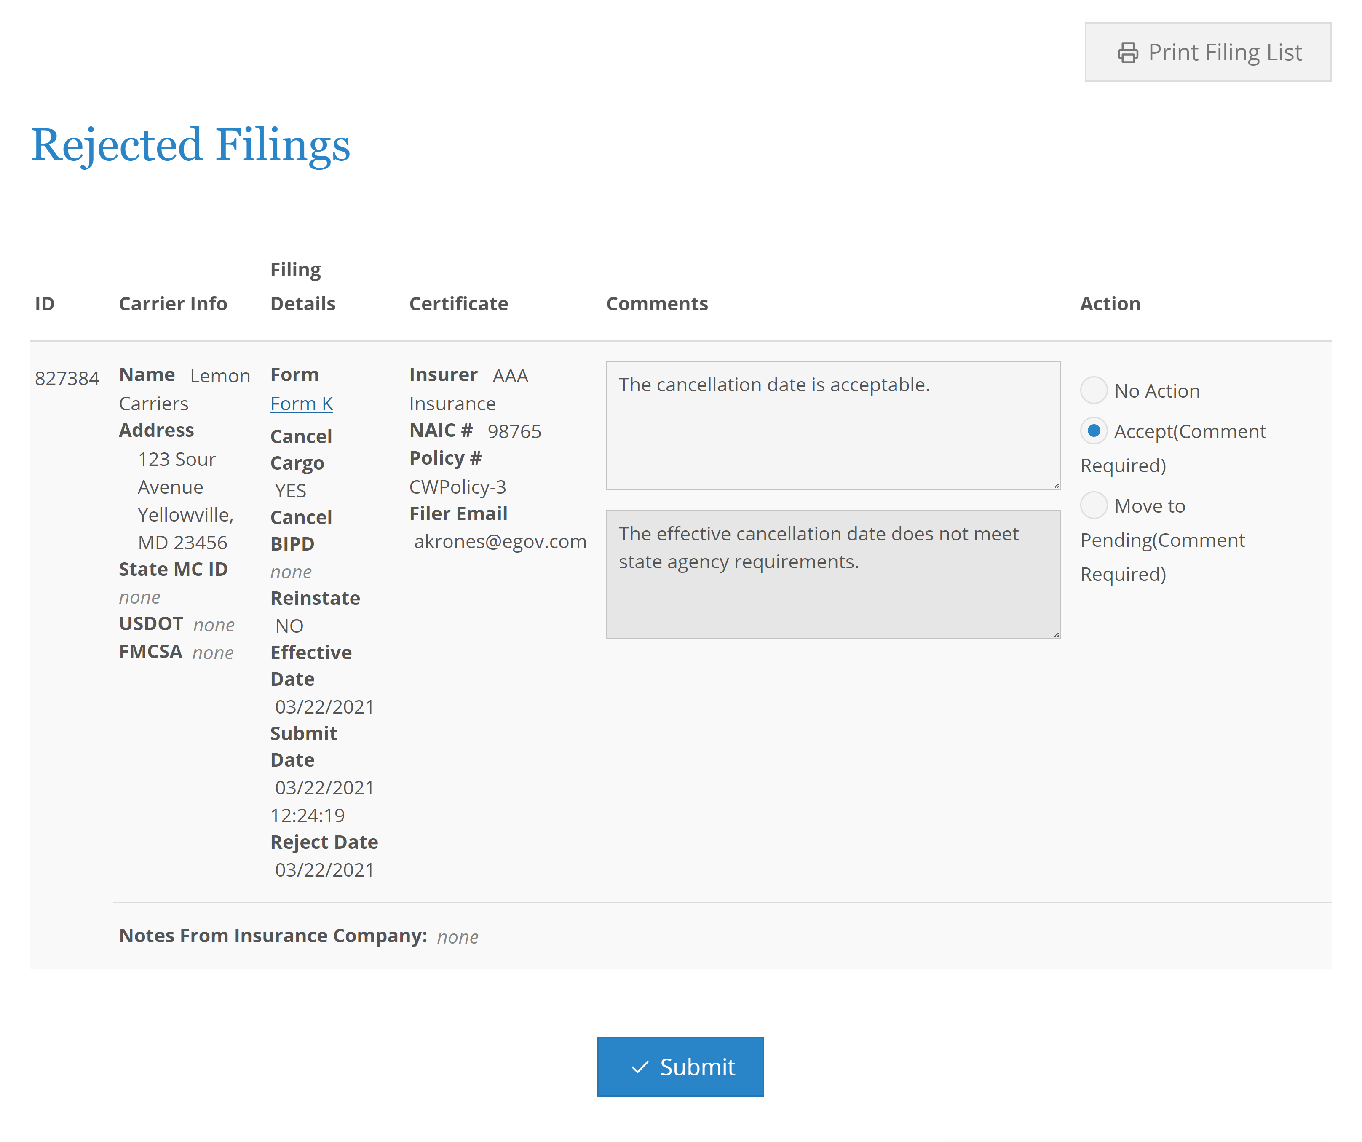Click the checkmark icon inside Submit button
The width and height of the screenshot is (1362, 1142).
pos(641,1066)
